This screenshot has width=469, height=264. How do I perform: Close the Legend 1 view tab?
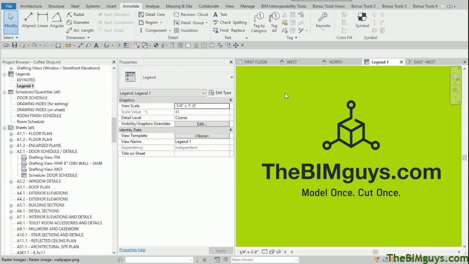point(401,62)
